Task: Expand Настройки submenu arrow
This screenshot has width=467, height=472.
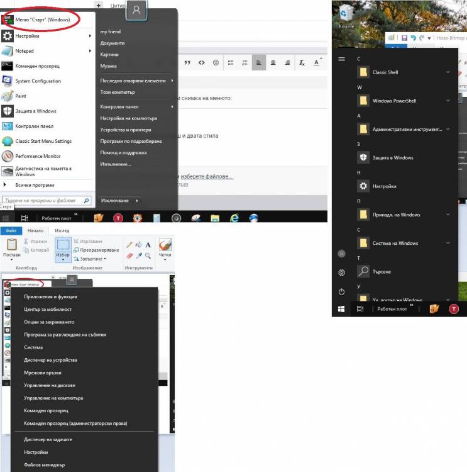Action: pyautogui.click(x=90, y=36)
